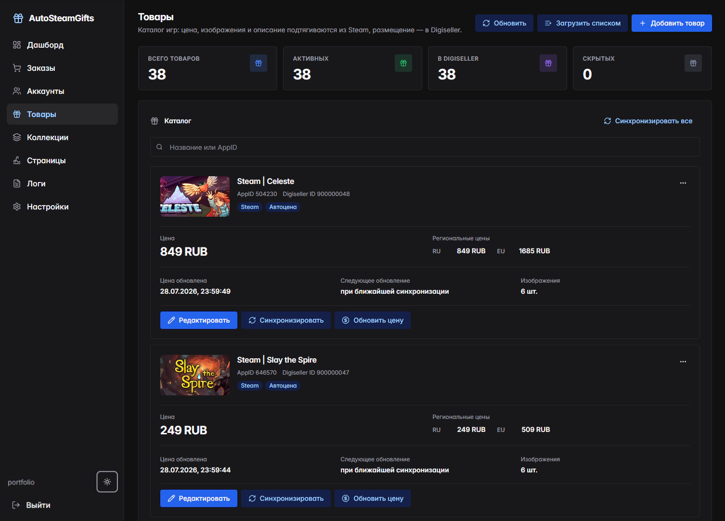The image size is (725, 521).
Task: Click the Автоцена tag on Slay the Spire
Action: [x=283, y=386]
